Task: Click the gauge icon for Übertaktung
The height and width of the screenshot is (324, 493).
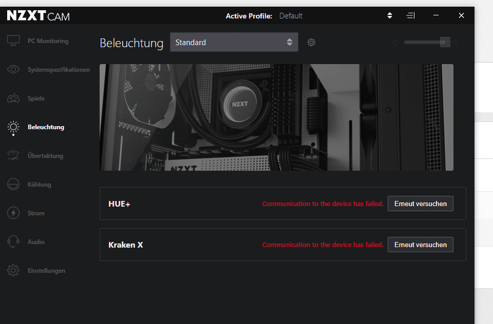Action: click(13, 155)
